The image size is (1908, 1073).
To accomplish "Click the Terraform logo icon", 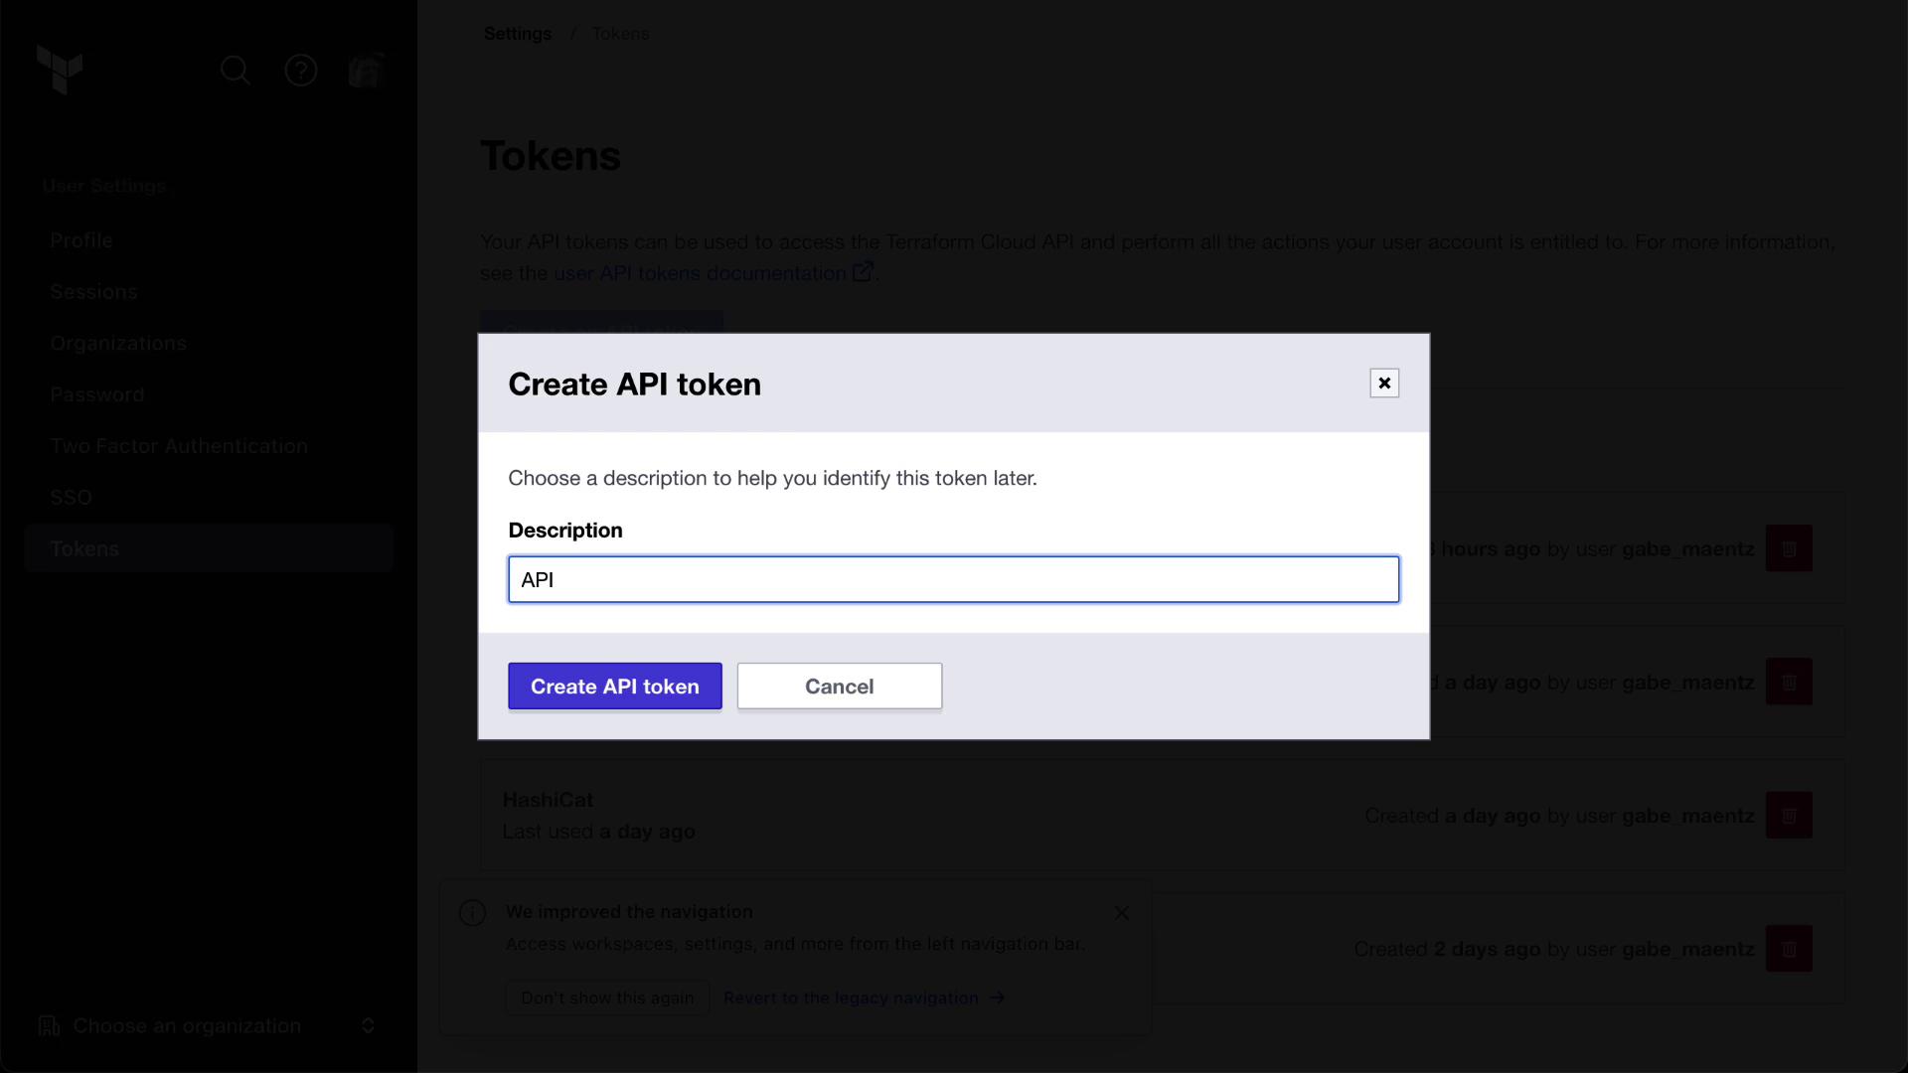I will click(x=60, y=70).
